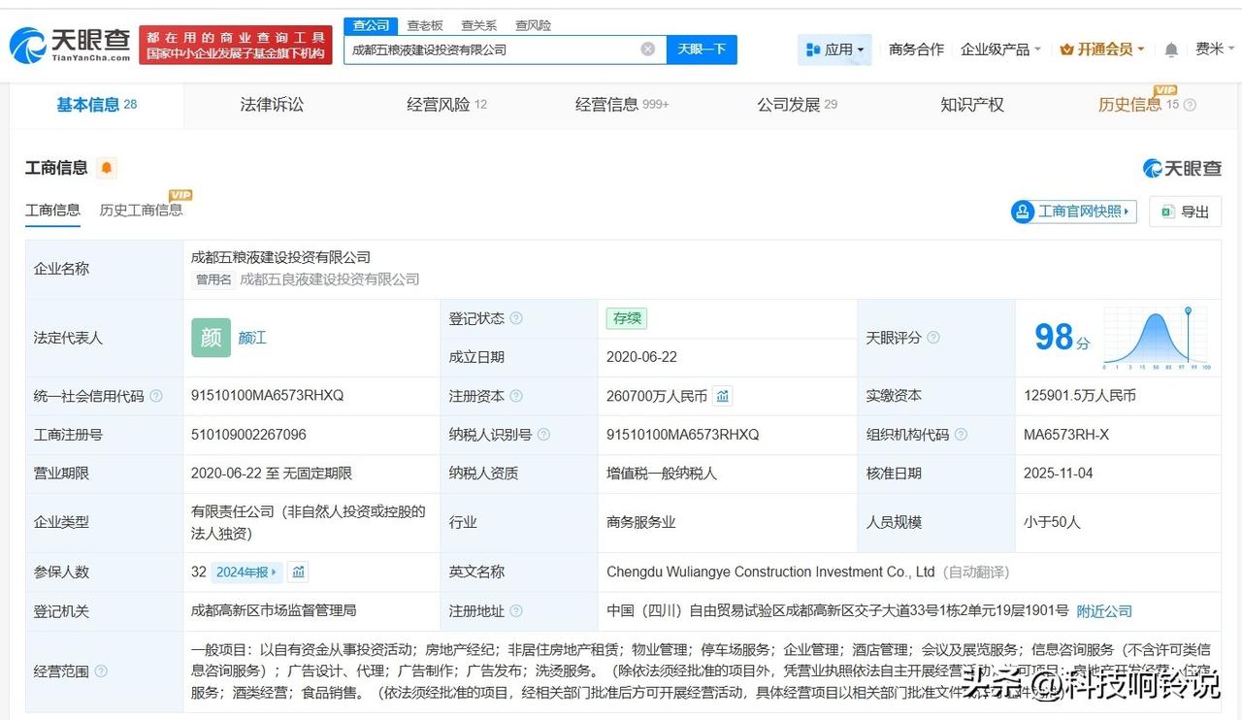Expand the 企业级产品 dropdown
Image resolution: width=1242 pixels, height=720 pixels.
[1000, 49]
